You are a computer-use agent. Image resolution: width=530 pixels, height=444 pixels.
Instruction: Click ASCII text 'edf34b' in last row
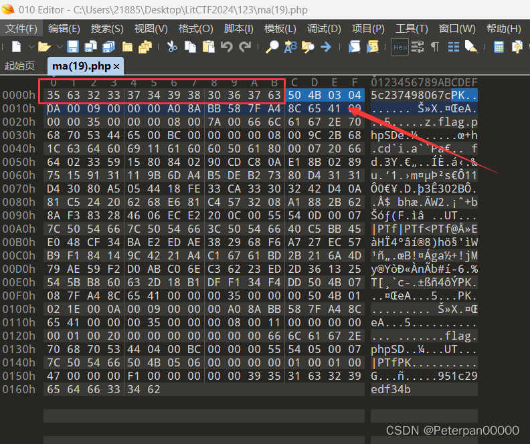[x=391, y=389]
